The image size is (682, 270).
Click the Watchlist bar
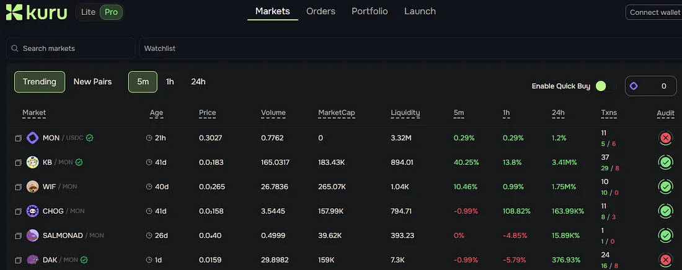coord(410,48)
